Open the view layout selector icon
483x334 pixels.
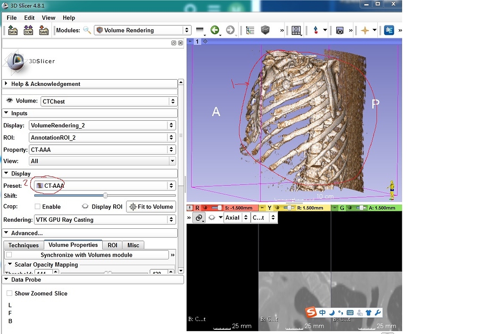point(296,30)
